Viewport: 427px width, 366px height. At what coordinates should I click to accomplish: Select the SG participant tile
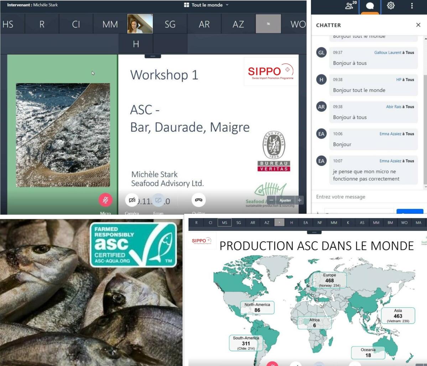(x=170, y=24)
